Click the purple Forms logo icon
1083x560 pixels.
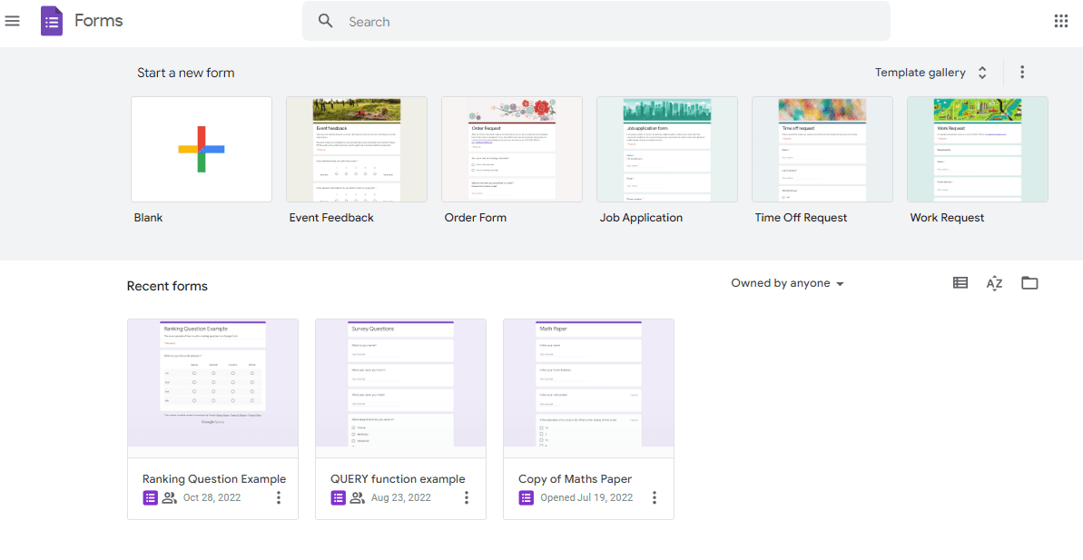52,21
